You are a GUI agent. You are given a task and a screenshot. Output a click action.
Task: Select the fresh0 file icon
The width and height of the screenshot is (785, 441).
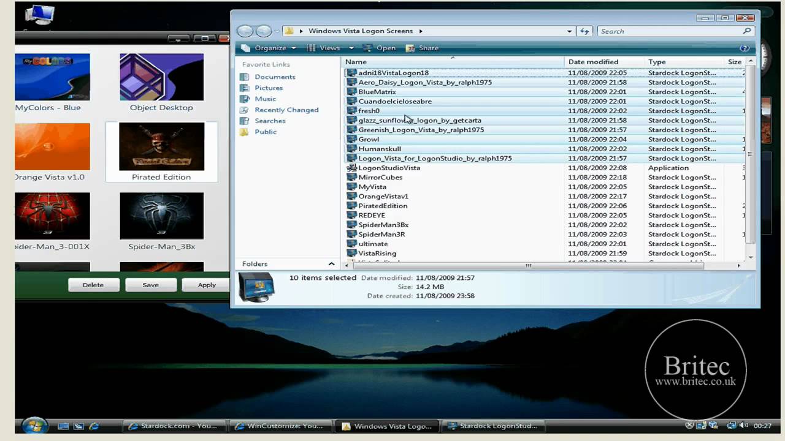click(351, 111)
